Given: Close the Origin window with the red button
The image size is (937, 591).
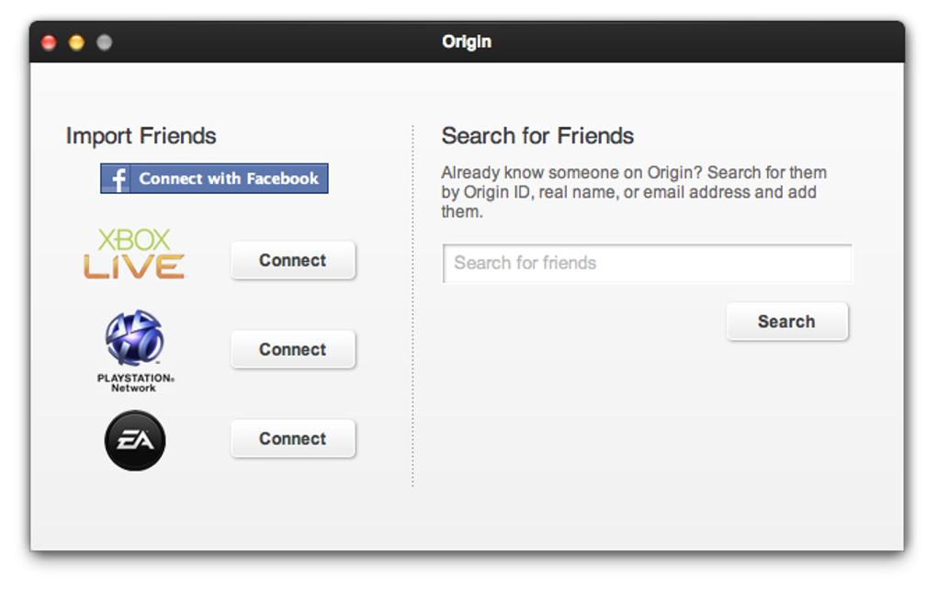Looking at the screenshot, I should 50,42.
